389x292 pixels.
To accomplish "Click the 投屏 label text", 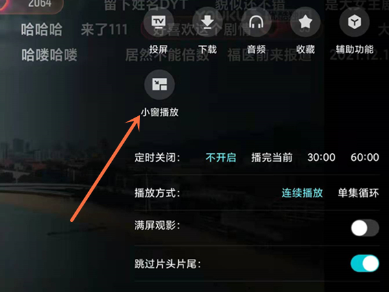I will (x=159, y=49).
